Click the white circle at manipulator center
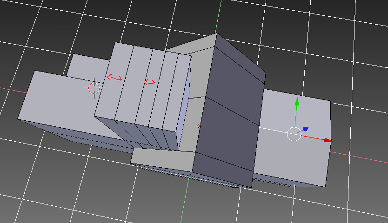Screen dimensions: 388x223 [x=294, y=134]
